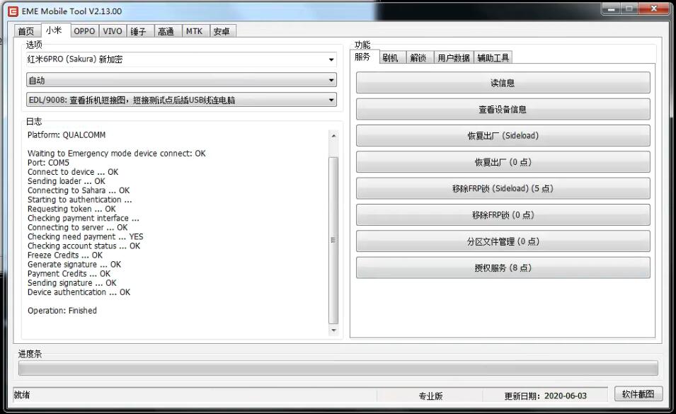The height and width of the screenshot is (414, 676).
Task: Switch to the OPPO tab
Action: [84, 31]
